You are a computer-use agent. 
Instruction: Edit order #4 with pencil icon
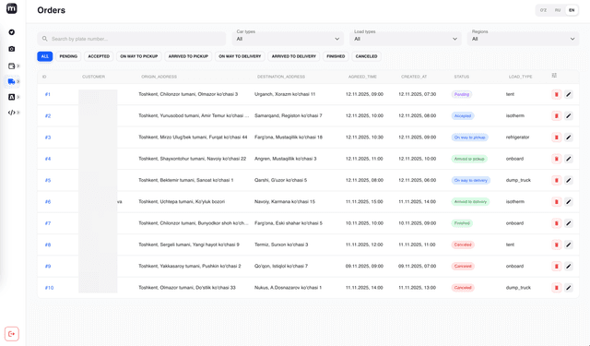click(569, 159)
